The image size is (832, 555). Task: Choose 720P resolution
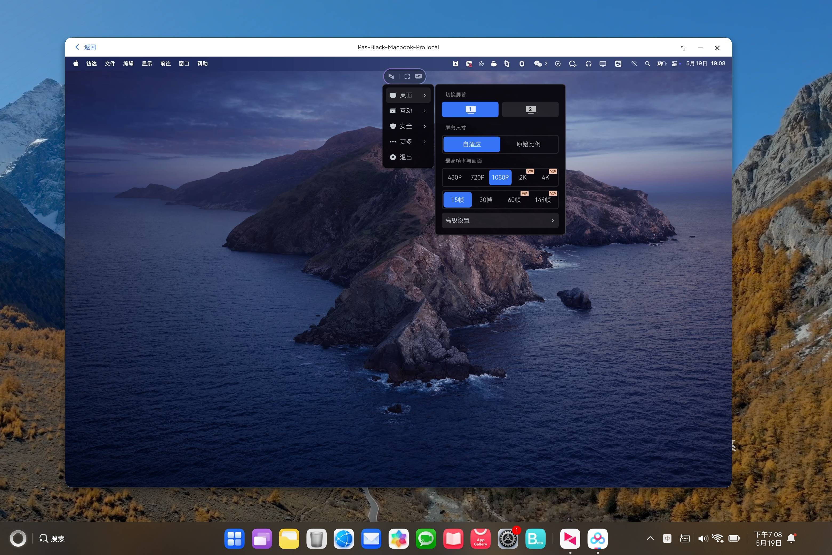pyautogui.click(x=477, y=177)
